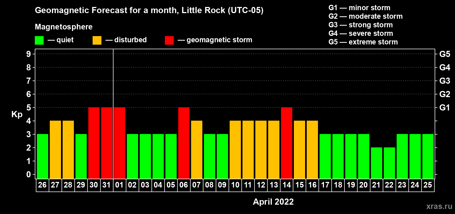Click the April 2022 label
Screen dimensions: 455x214
point(273,202)
